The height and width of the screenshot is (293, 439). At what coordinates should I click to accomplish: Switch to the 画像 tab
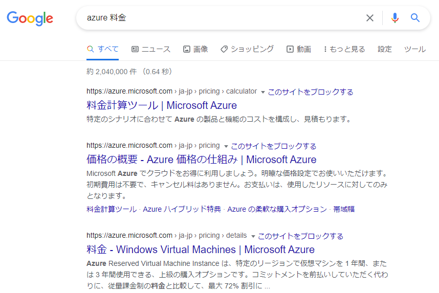pyautogui.click(x=195, y=49)
